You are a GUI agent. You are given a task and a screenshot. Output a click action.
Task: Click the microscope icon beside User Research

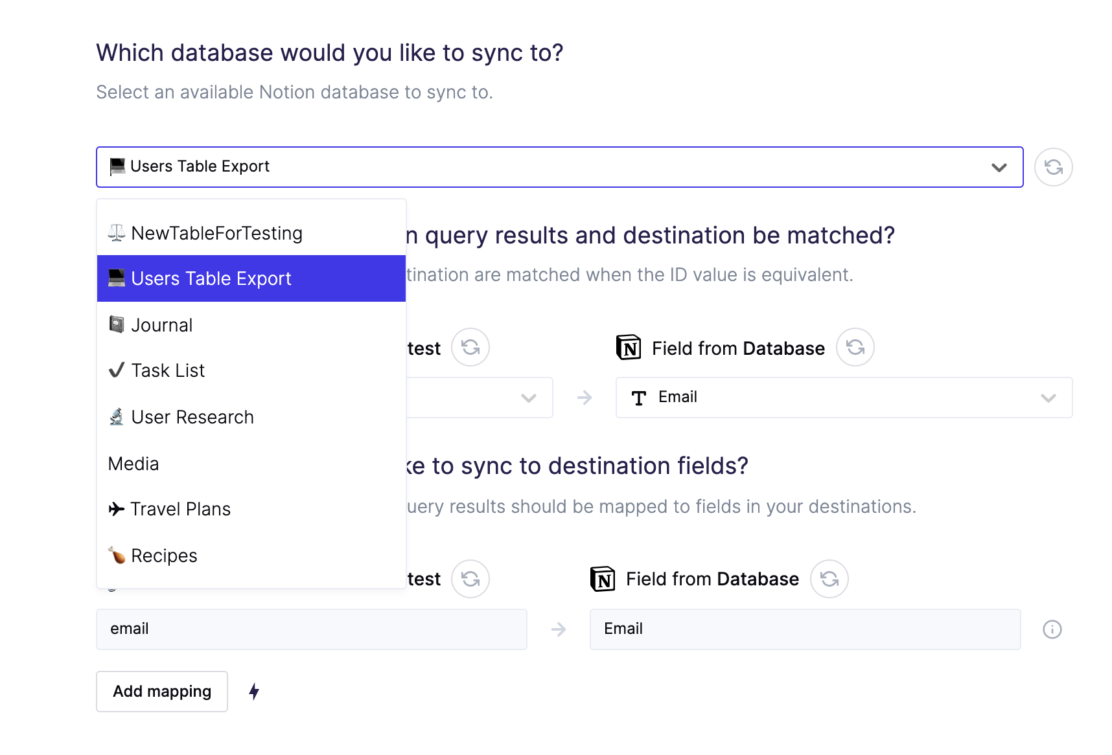117,416
